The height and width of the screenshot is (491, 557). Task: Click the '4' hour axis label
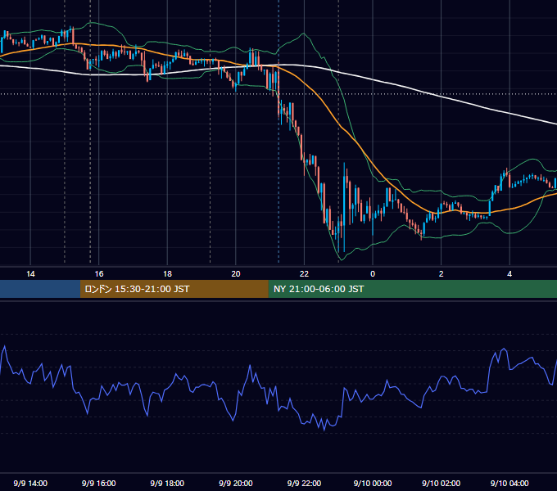point(509,274)
